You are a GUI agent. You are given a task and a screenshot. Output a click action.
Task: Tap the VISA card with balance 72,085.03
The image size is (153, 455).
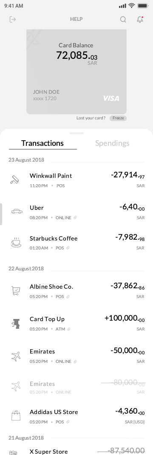tap(76, 72)
